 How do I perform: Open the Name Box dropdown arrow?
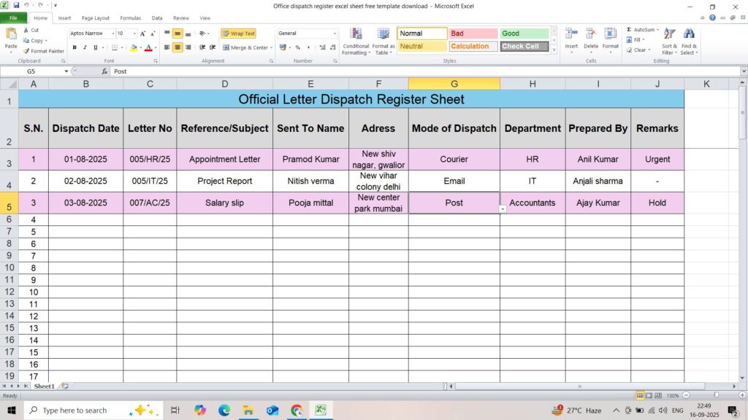tap(66, 71)
